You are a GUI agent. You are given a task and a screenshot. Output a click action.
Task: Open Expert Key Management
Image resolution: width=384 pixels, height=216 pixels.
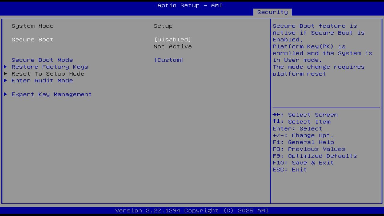[51, 94]
